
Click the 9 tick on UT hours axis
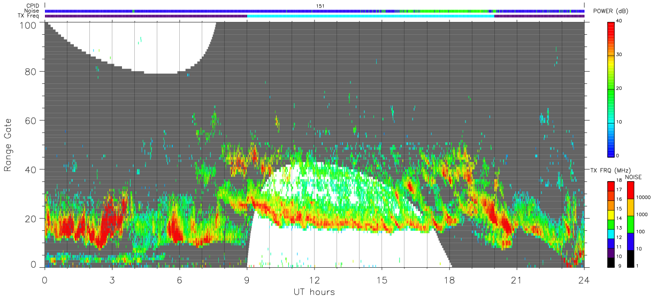point(247,279)
